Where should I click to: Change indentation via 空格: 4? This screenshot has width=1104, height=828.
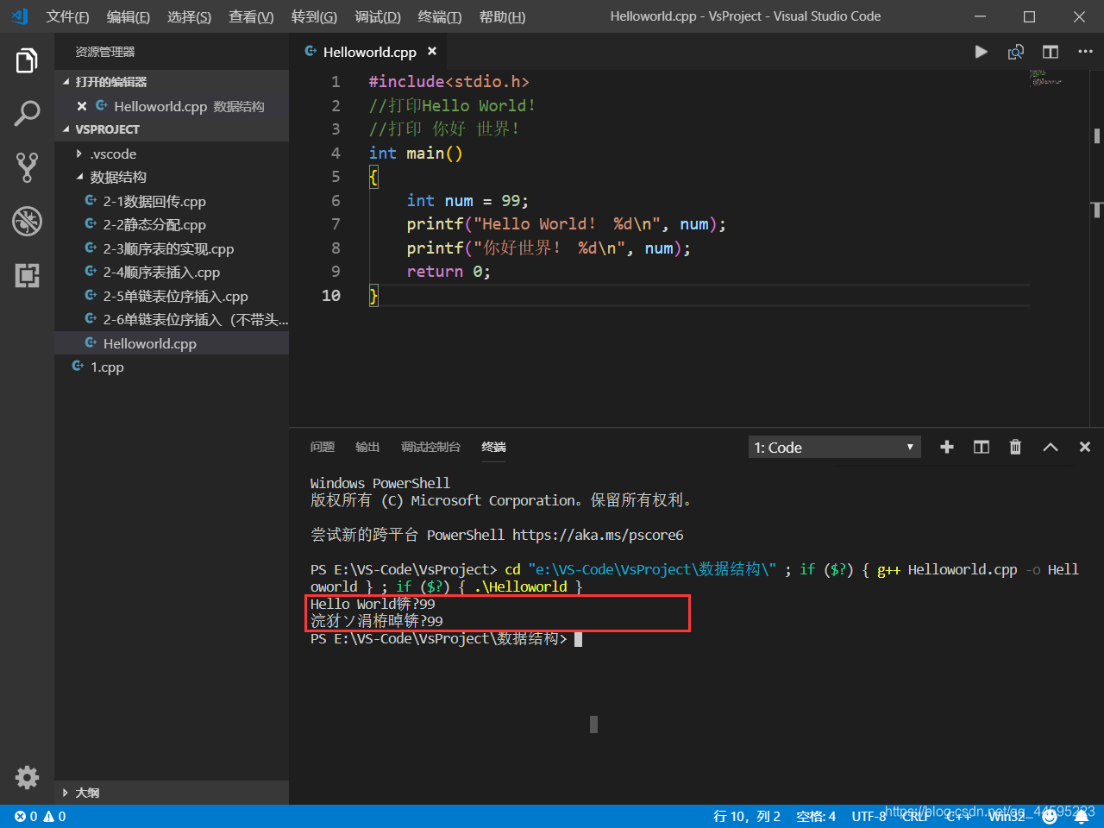816,817
